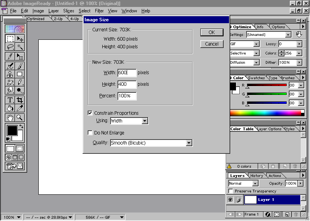Open the Color panel flyout menu arrow
The image size is (310, 221).
click(303, 78)
